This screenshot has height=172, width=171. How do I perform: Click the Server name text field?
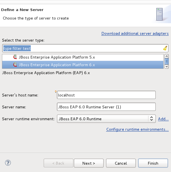click(x=106, y=107)
